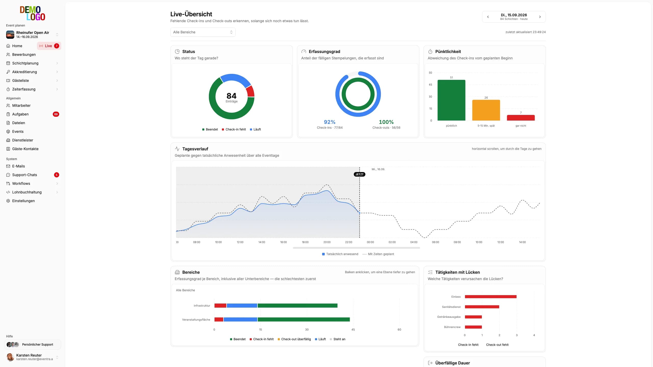Screen dimensions: 653x367
Task: Toggle Check-out überfällig legend in Bereiche
Action: coord(294,339)
